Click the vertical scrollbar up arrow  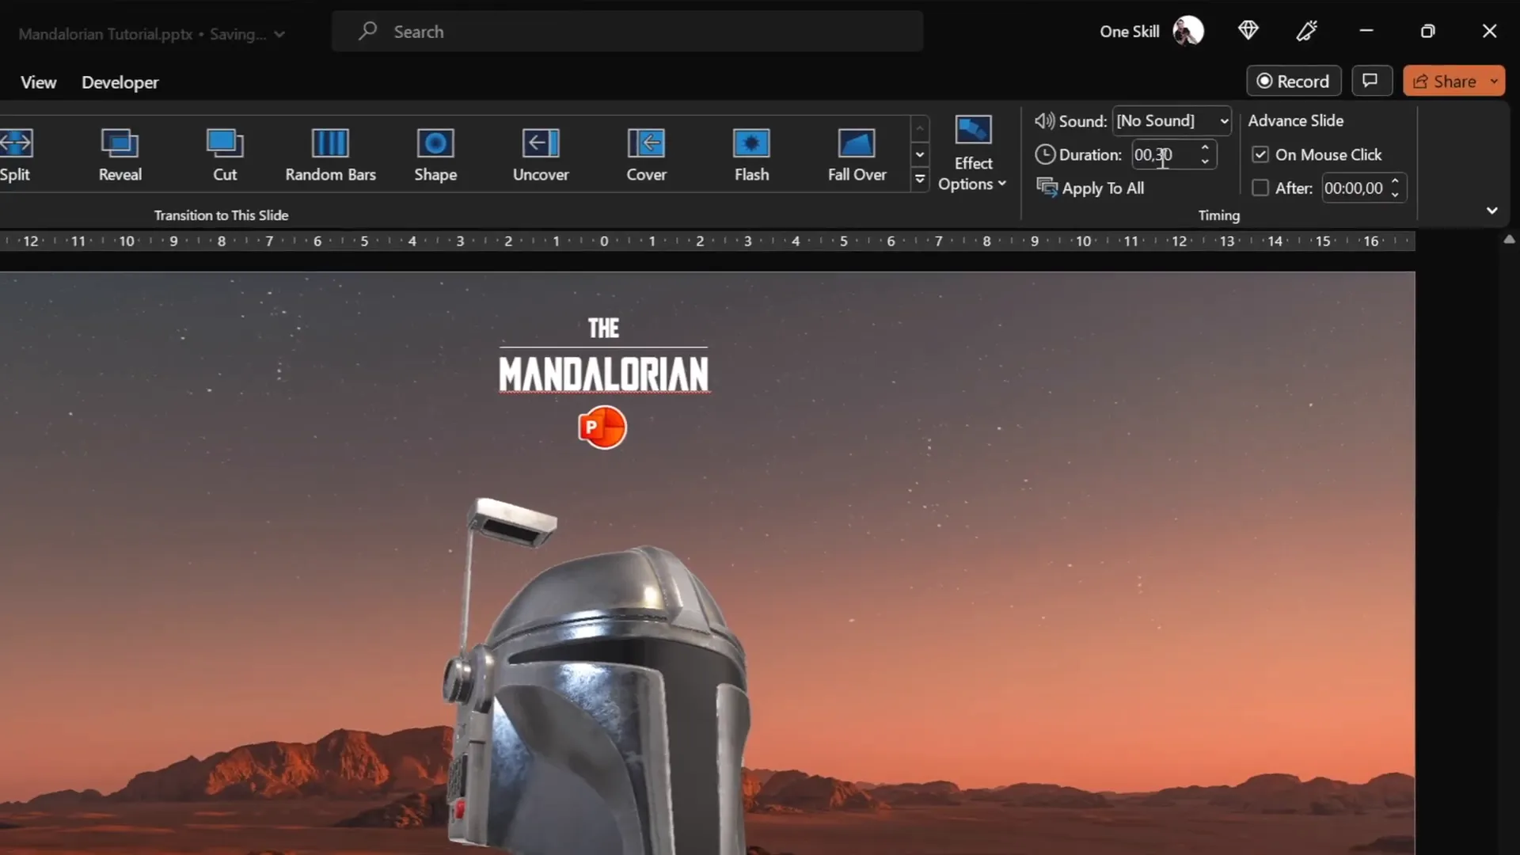click(1510, 239)
